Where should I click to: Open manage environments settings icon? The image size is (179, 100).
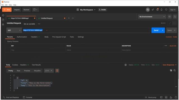click(x=175, y=17)
